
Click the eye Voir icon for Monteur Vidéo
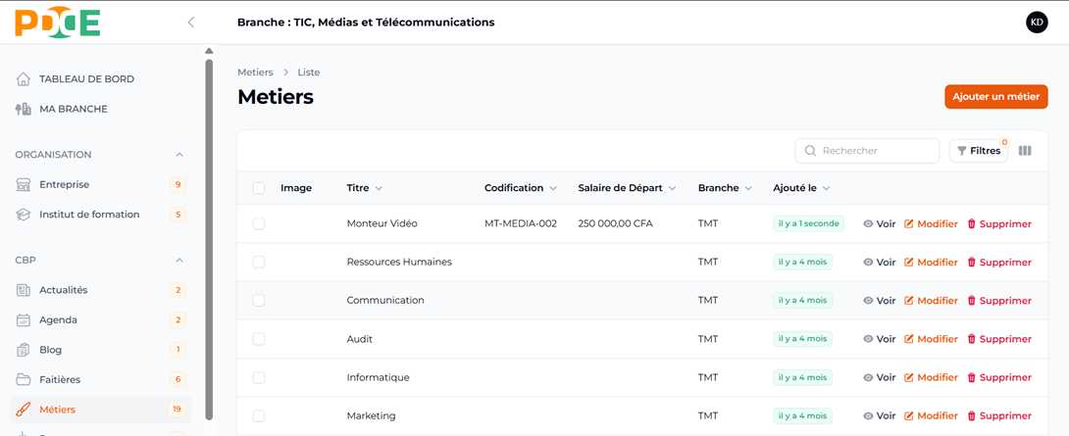[868, 224]
